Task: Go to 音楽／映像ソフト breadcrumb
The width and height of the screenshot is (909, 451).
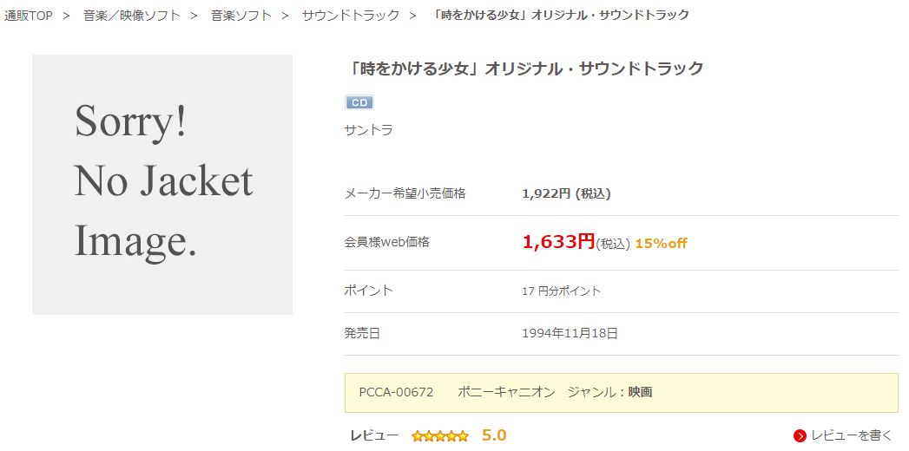Action: [132, 16]
